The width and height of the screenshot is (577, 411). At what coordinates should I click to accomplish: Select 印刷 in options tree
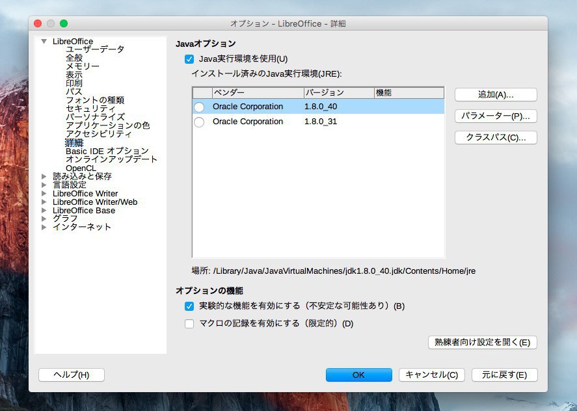[74, 83]
